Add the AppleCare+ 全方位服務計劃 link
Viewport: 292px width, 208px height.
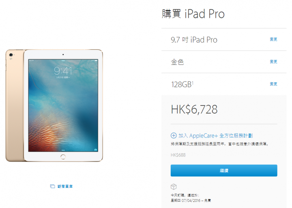(x=215, y=135)
